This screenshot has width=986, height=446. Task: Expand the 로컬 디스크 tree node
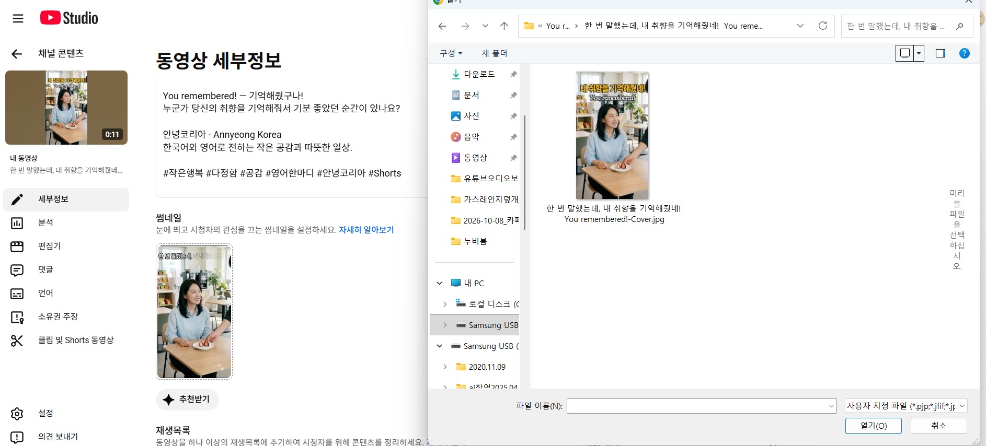445,304
